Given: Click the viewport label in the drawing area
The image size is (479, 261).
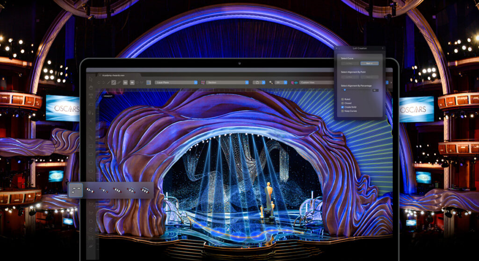Looking at the screenshot, I should [109, 96].
